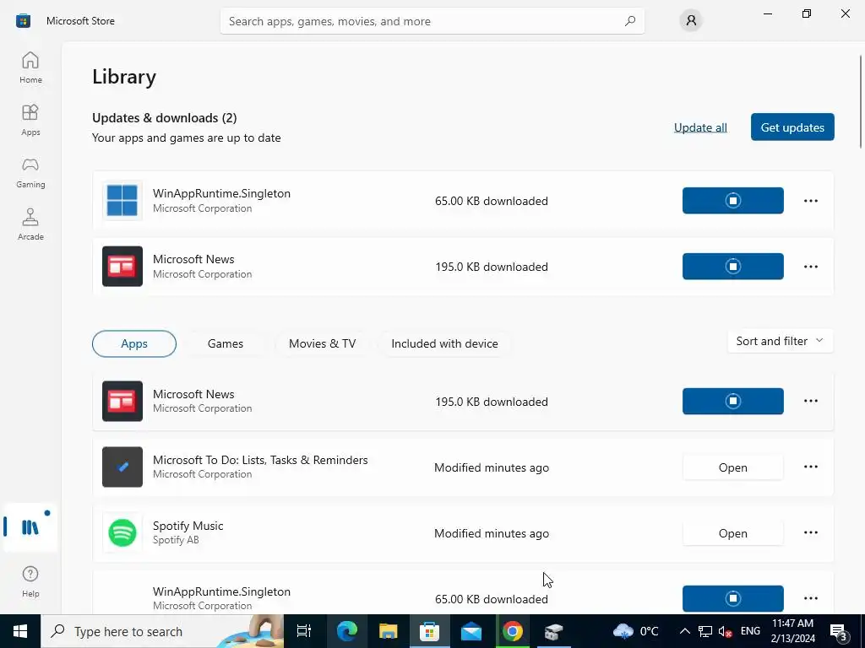
Task: Click the search magnifier icon
Action: tap(629, 21)
